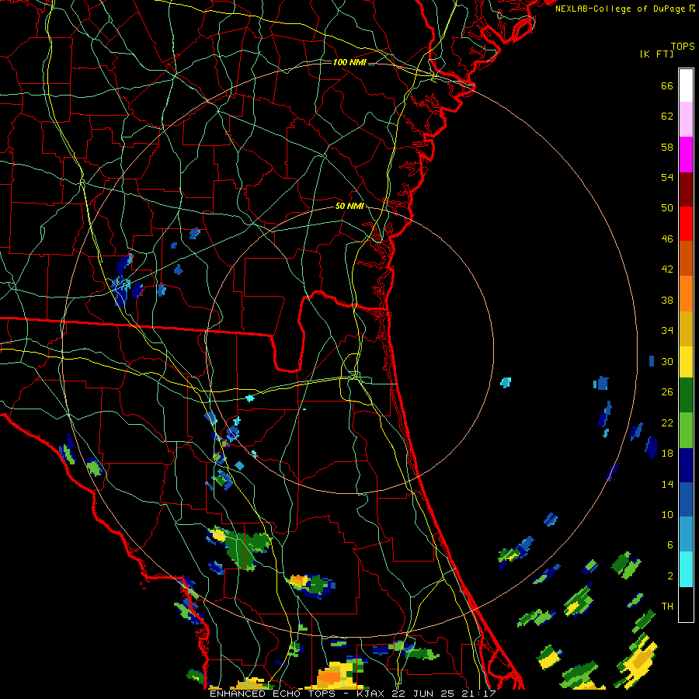This screenshot has height=699, width=699.
Task: Click the KJAX station identifier in the caption
Action: [371, 694]
